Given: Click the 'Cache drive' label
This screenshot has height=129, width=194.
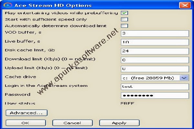Looking at the screenshot, I should pos(21,77).
